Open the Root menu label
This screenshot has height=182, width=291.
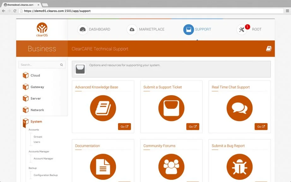(257, 29)
